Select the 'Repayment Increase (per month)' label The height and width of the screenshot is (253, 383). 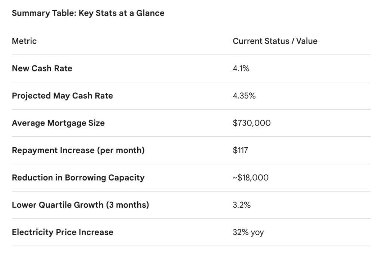(x=78, y=150)
